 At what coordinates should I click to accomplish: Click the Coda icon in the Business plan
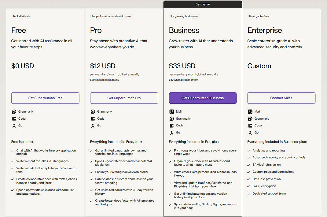click(172, 125)
